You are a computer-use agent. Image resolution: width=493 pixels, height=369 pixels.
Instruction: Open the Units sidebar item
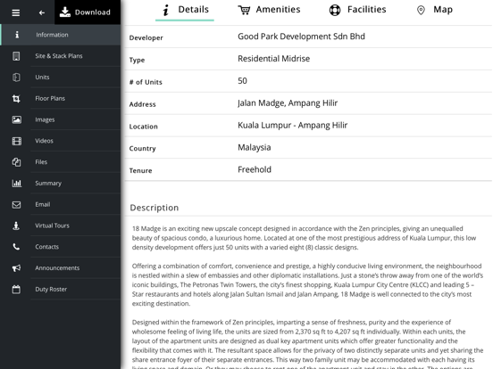coord(61,78)
